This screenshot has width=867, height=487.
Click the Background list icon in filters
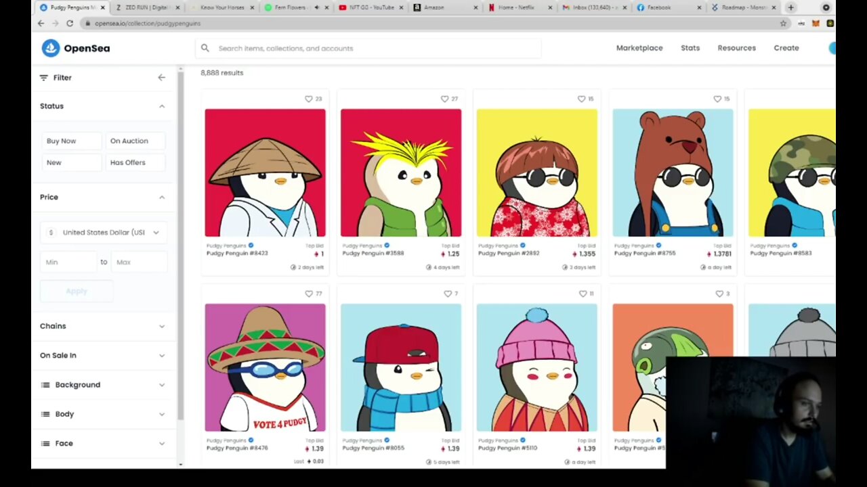[x=45, y=385]
